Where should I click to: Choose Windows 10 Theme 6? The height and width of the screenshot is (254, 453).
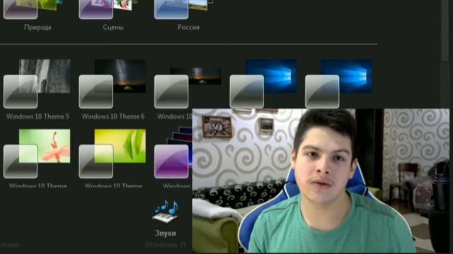(113, 90)
